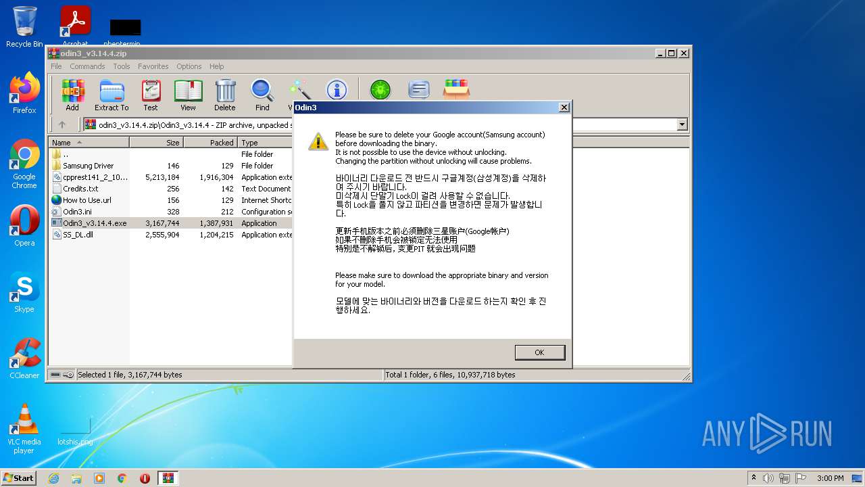Image resolution: width=865 pixels, height=487 pixels.
Task: Open the Favorites menu
Action: tap(153, 66)
